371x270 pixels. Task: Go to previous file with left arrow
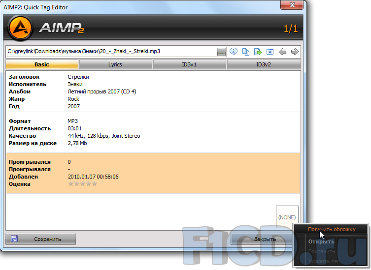[282, 52]
